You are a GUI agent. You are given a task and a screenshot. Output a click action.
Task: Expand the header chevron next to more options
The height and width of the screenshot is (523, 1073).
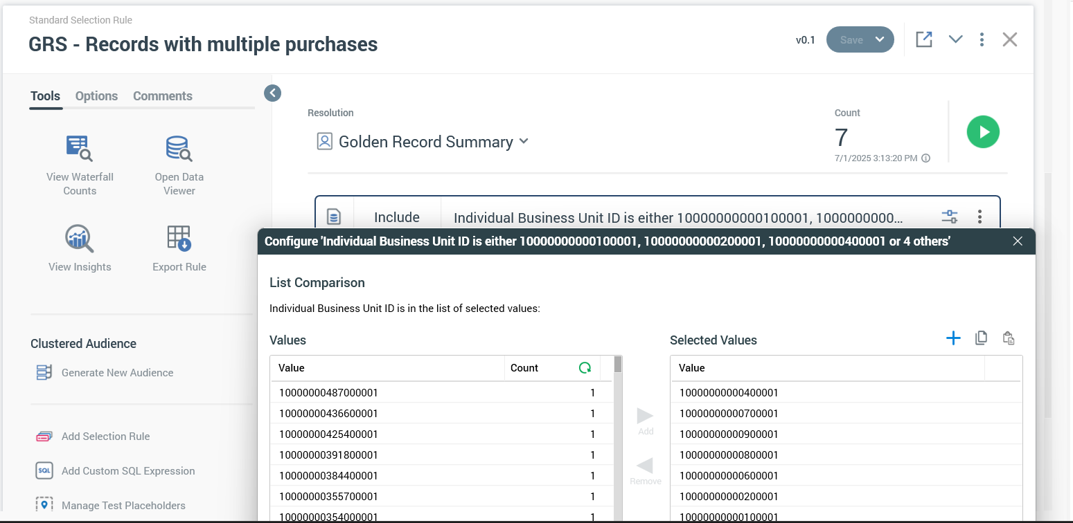click(x=955, y=39)
